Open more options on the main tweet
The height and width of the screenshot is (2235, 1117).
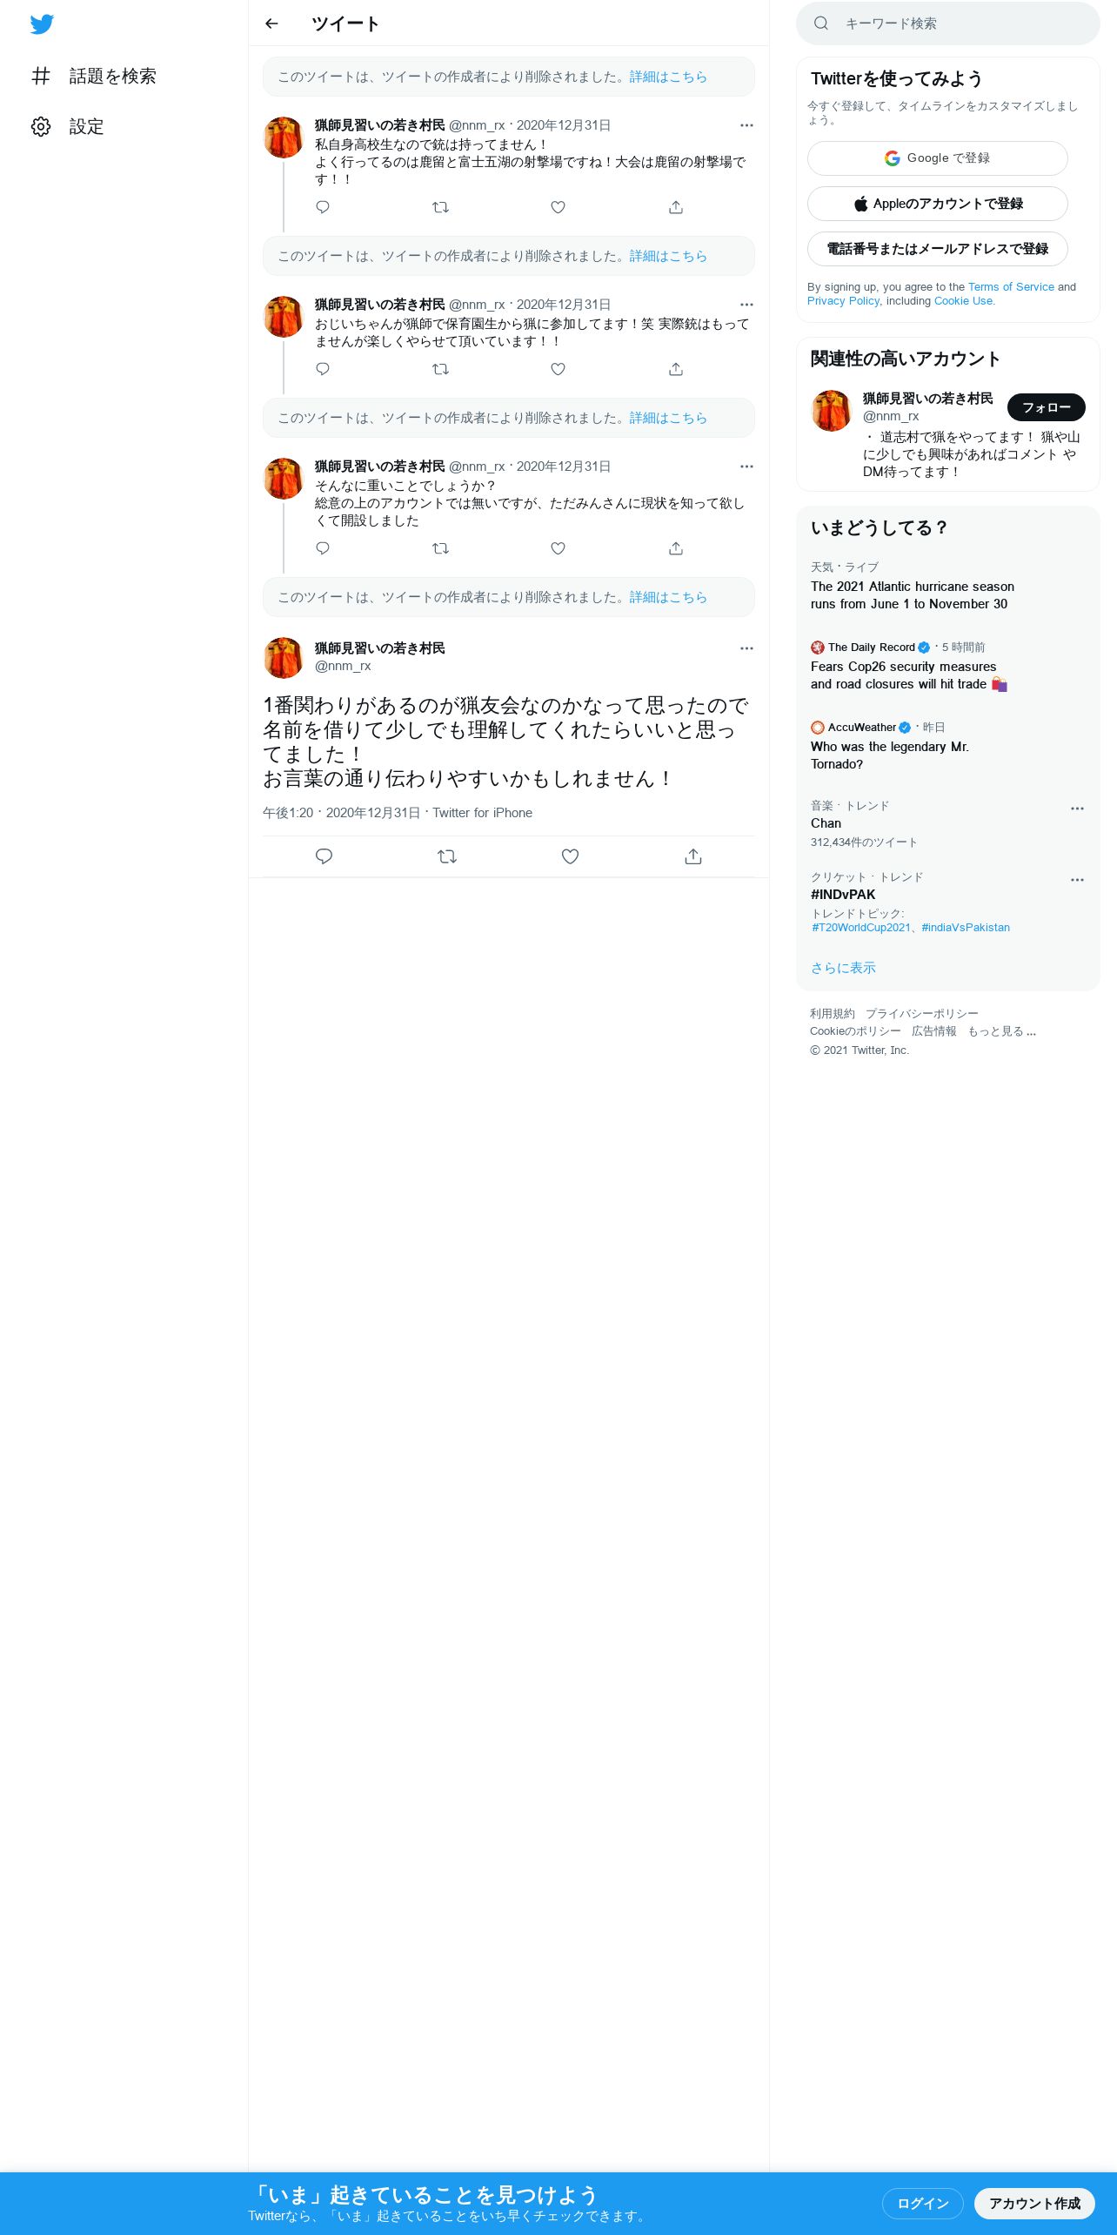pos(746,648)
